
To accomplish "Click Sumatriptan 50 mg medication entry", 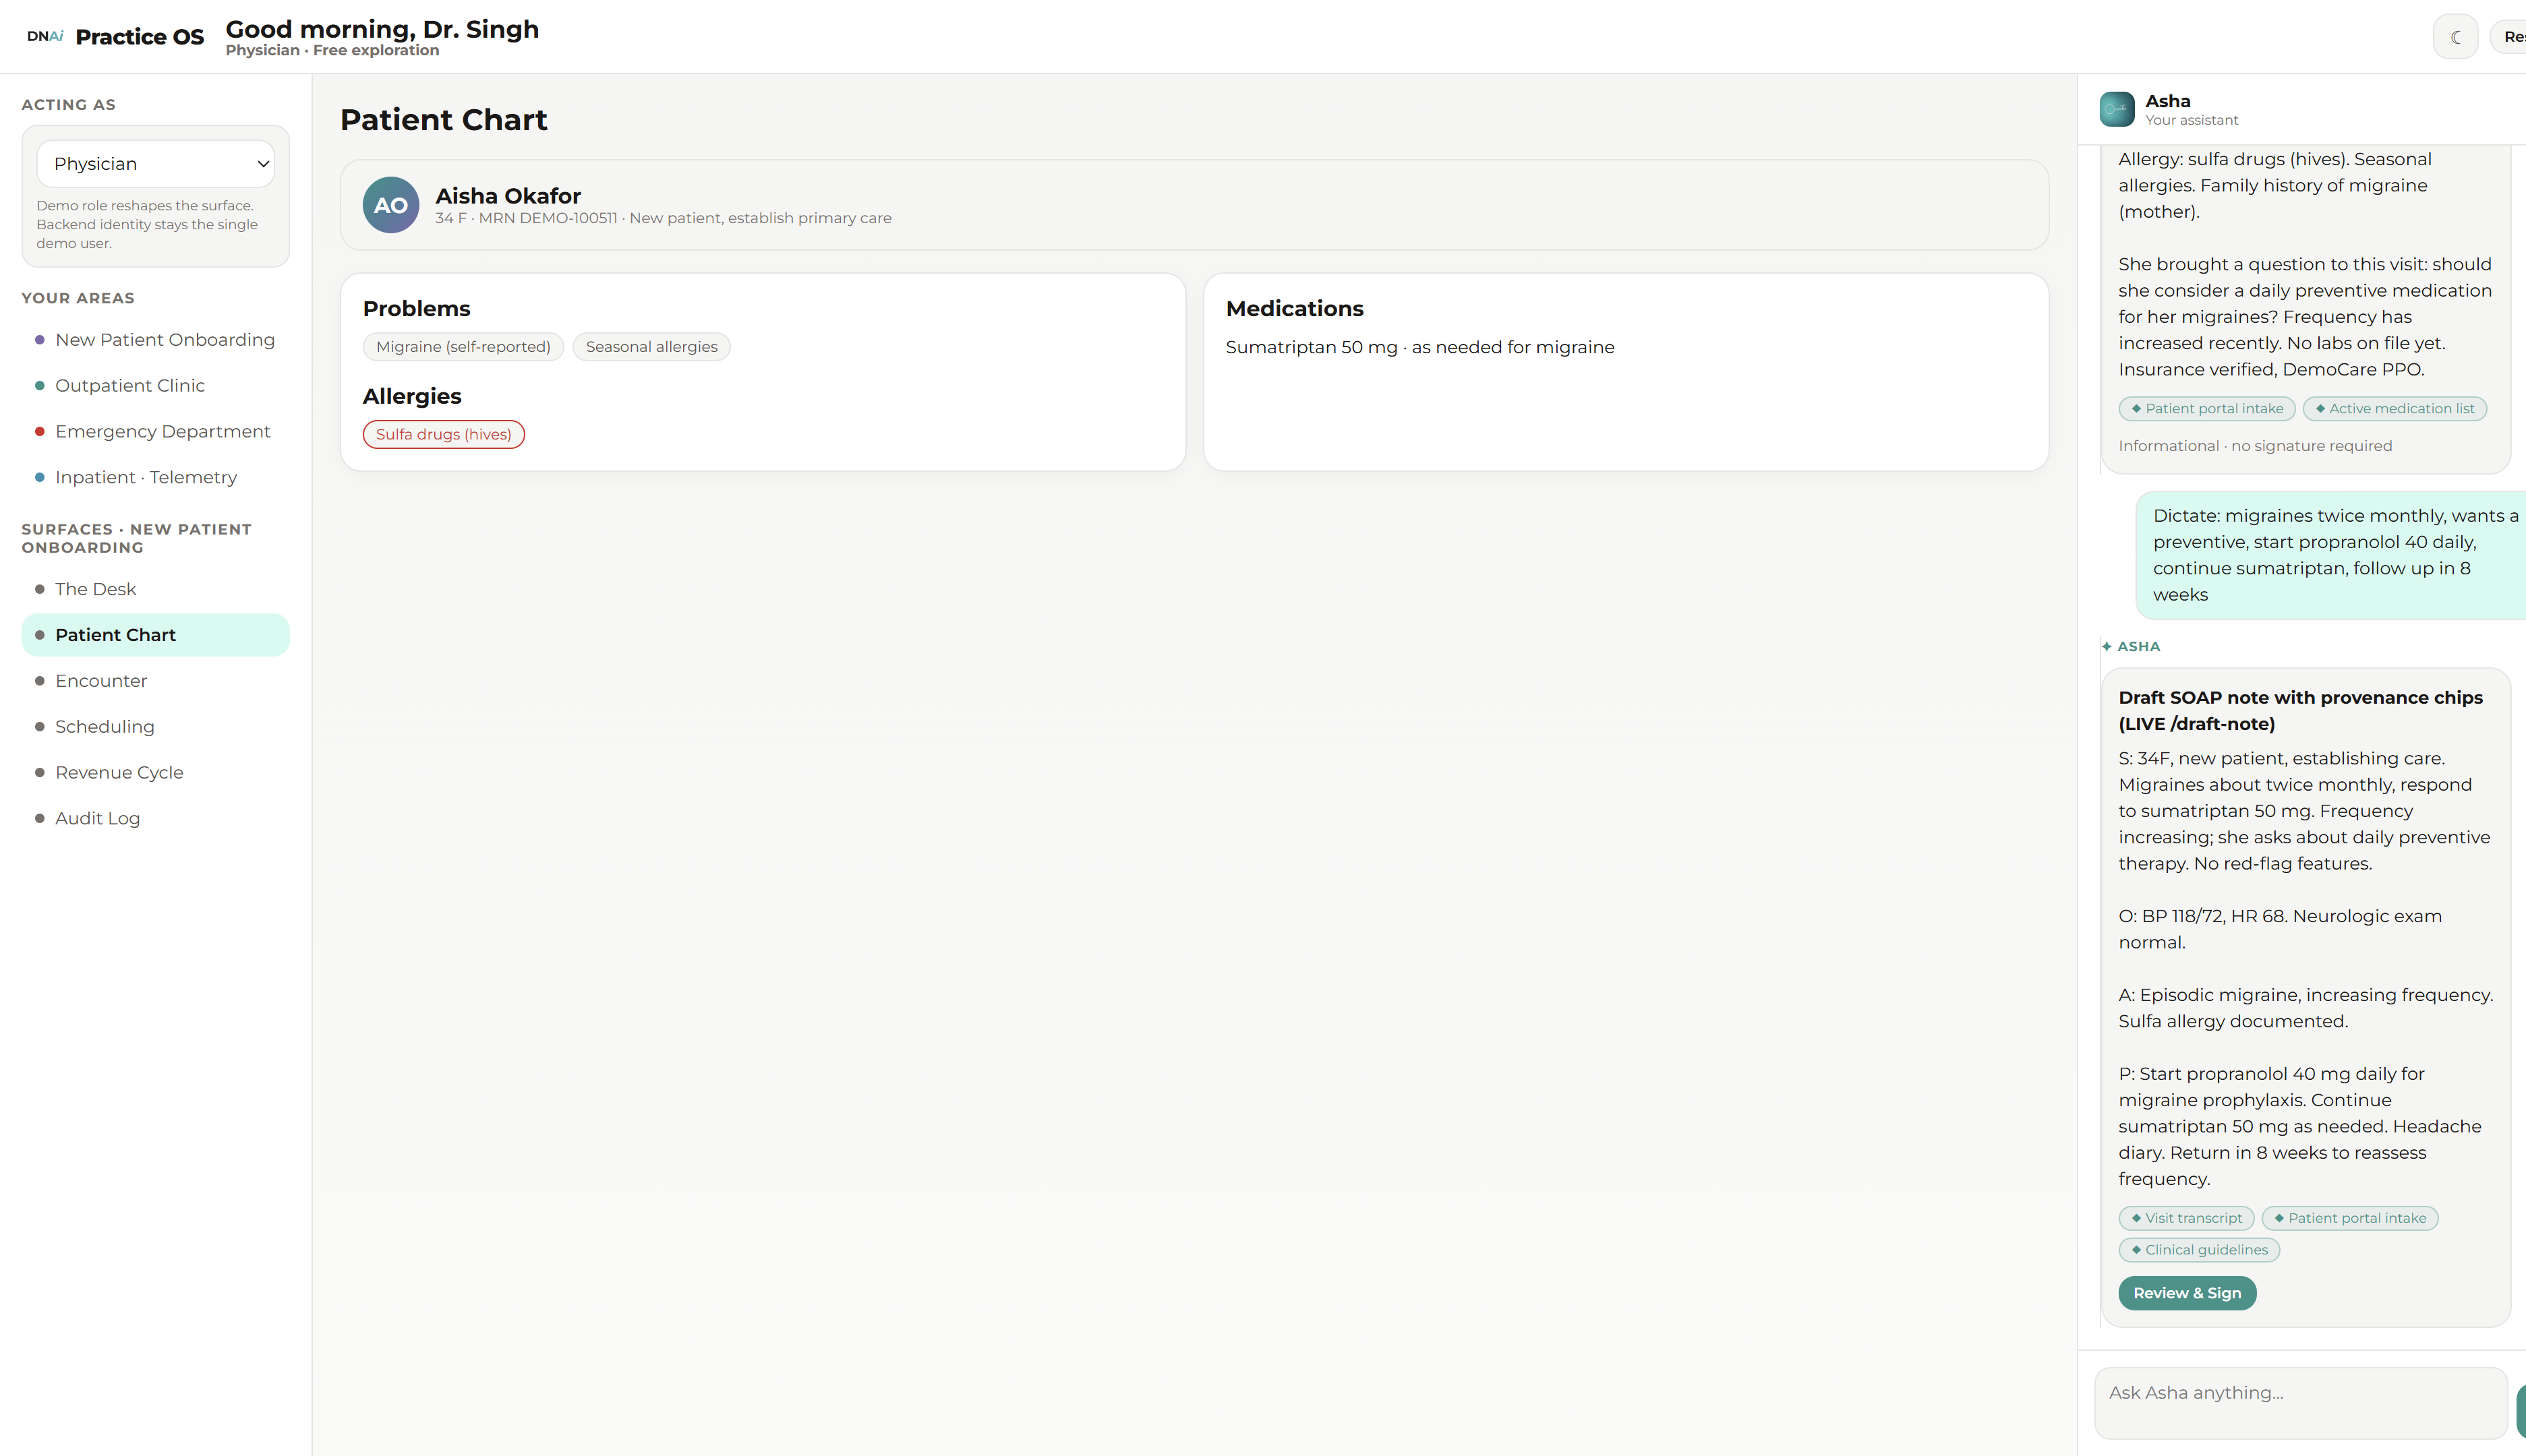I will pyautogui.click(x=1419, y=348).
